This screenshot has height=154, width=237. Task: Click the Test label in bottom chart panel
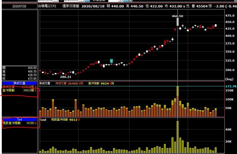pos(43,120)
